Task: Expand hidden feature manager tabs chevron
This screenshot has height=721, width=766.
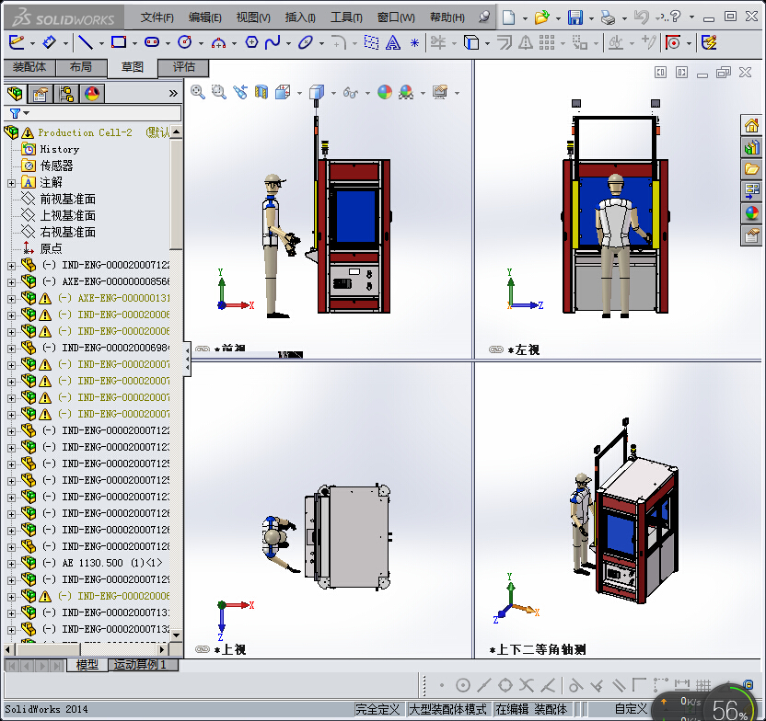Action: [173, 93]
